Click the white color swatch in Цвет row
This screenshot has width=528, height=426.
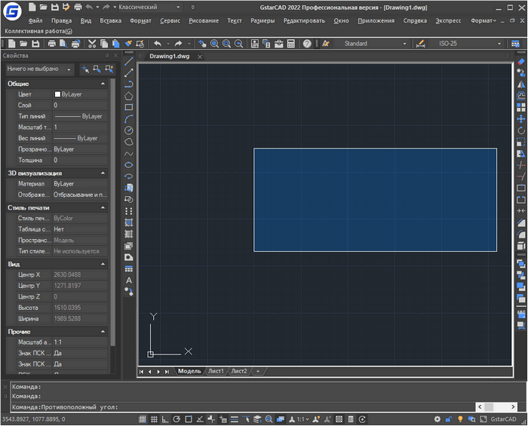(57, 94)
